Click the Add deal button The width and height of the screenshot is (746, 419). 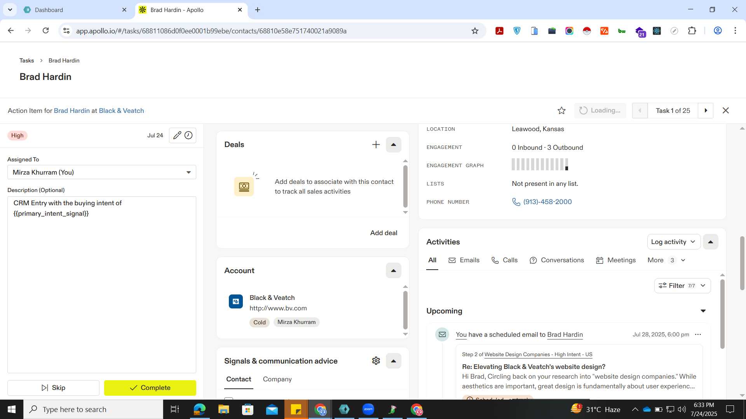(x=383, y=233)
